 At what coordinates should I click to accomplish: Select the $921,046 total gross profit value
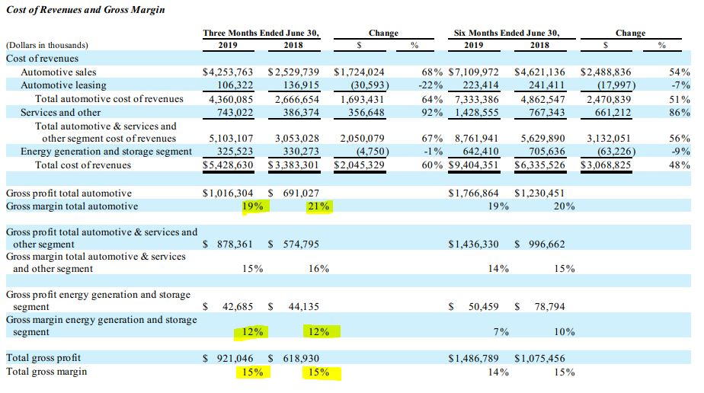coord(232,358)
